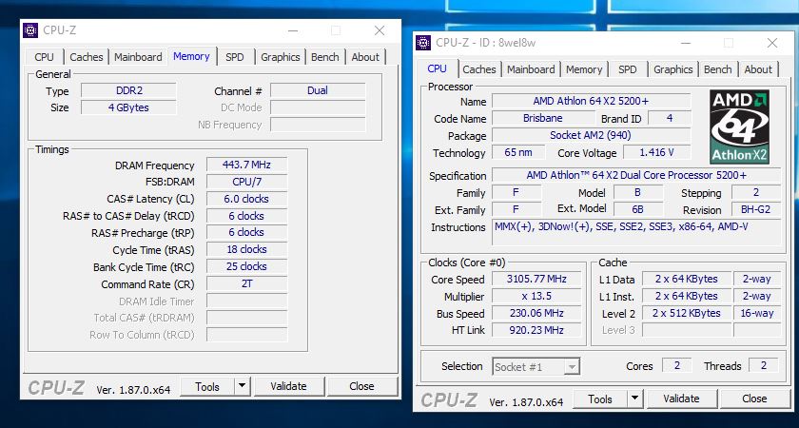
Task: Click the 6.0 clocks CAS# Latency value
Action: coord(246,199)
